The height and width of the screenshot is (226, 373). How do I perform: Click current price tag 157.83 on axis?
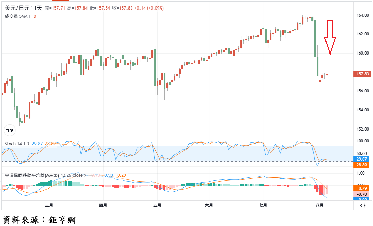coord(362,74)
